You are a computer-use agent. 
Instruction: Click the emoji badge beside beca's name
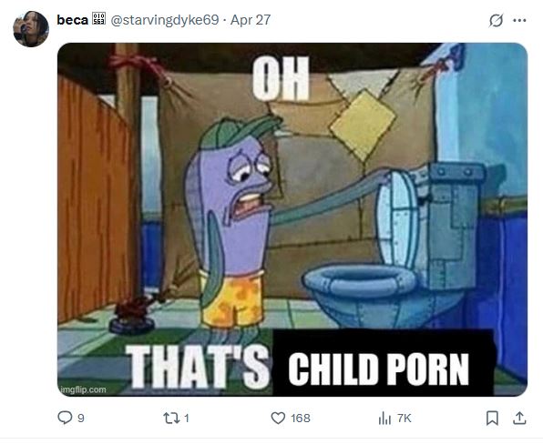tap(99, 19)
